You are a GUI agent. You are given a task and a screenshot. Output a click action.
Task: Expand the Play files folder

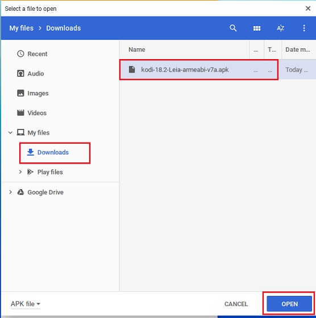point(20,172)
